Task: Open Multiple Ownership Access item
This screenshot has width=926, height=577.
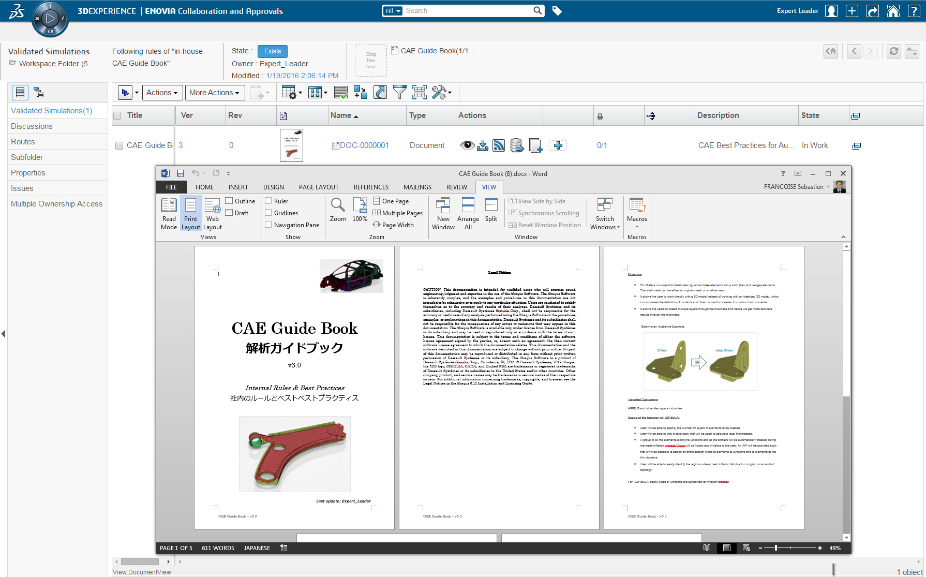Action: coord(58,204)
